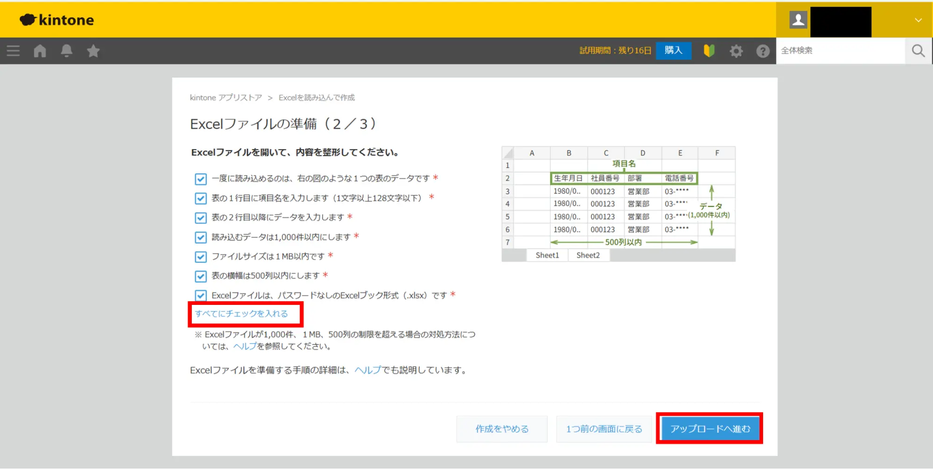Click the kintone logo
Screen dimensions: 933x469
click(x=57, y=20)
